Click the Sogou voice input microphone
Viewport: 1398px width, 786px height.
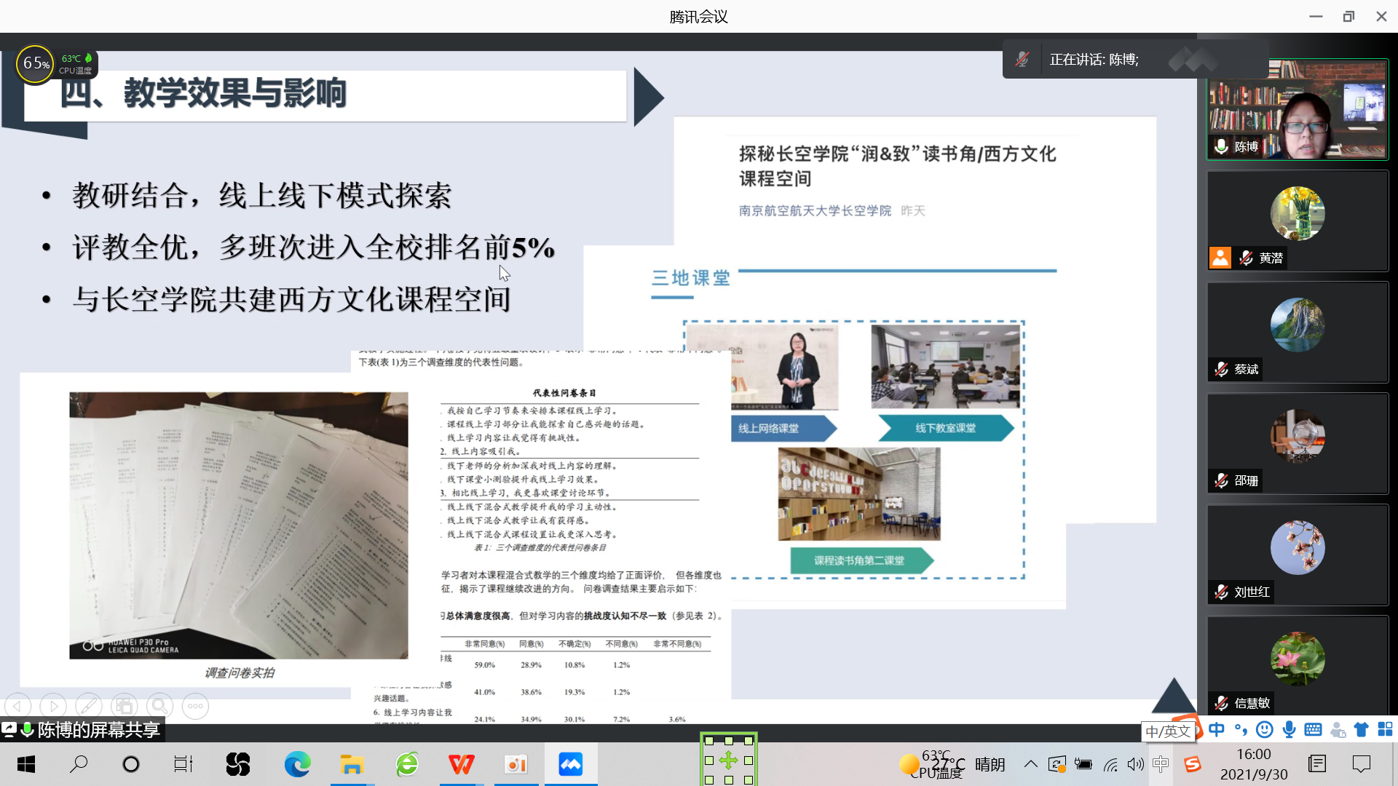pyautogui.click(x=1289, y=729)
